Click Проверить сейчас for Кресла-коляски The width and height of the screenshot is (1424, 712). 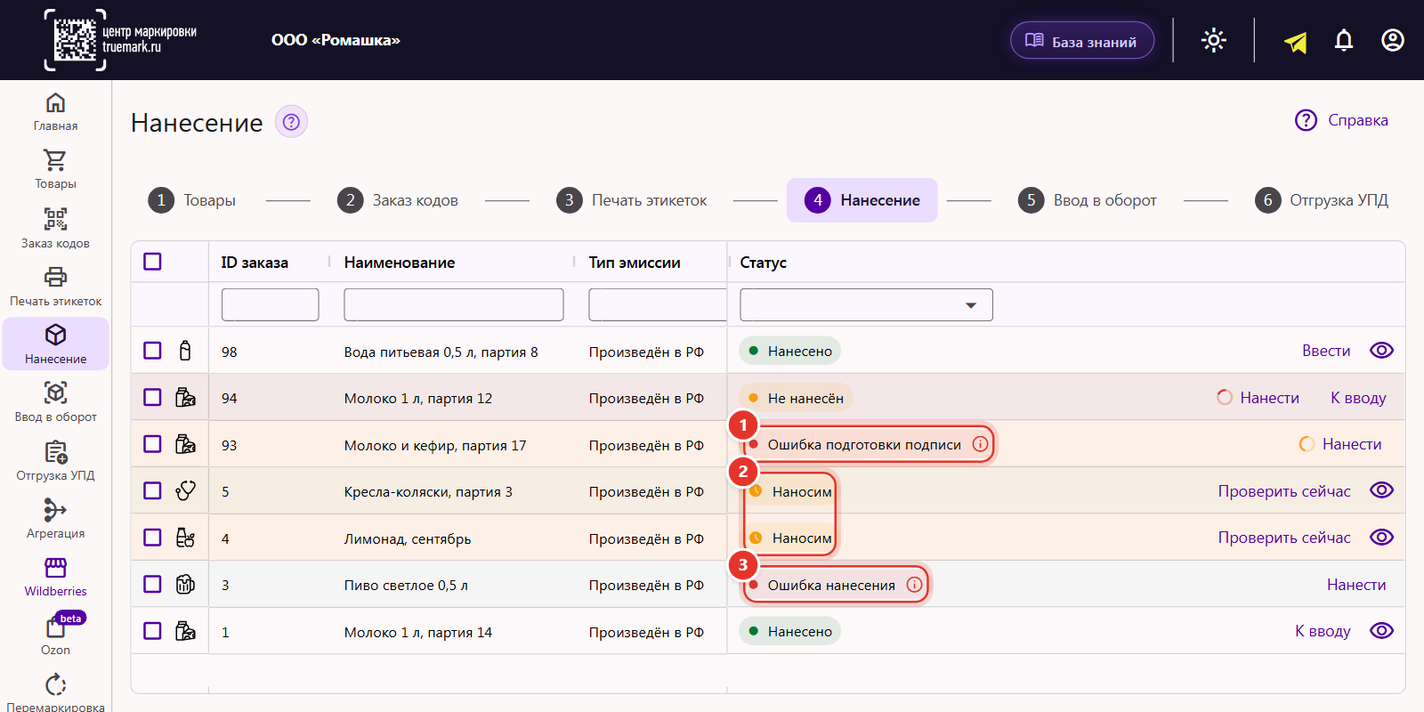pyautogui.click(x=1284, y=491)
